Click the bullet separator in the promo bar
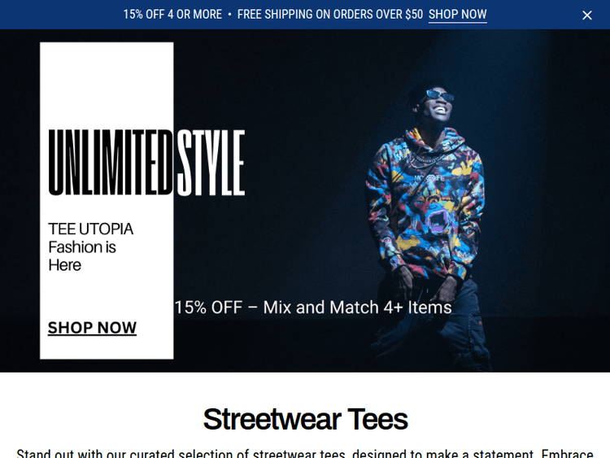Screen dimensions: 610x458 point(229,15)
